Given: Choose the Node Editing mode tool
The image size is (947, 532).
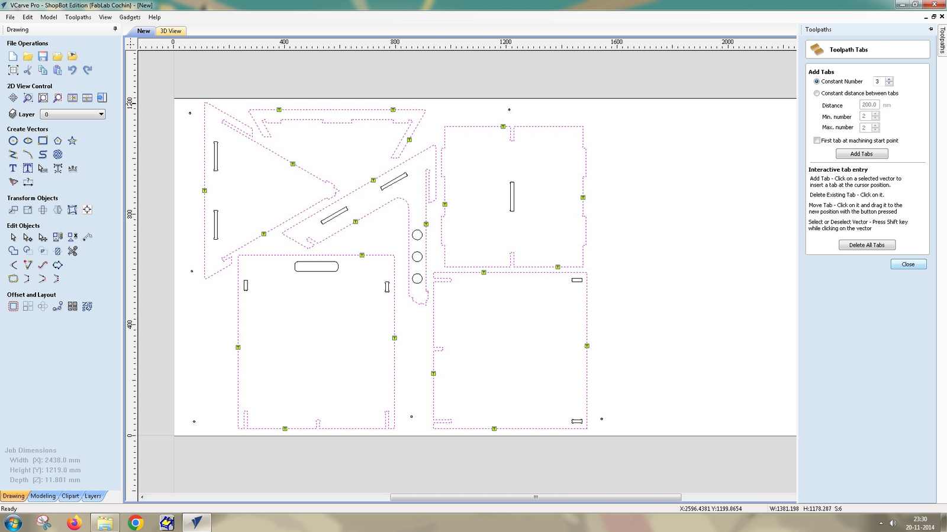Looking at the screenshot, I should 28,237.
